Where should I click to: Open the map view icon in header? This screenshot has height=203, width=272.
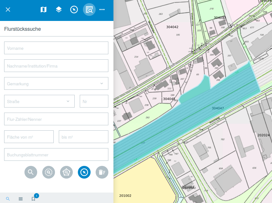pyautogui.click(x=44, y=10)
